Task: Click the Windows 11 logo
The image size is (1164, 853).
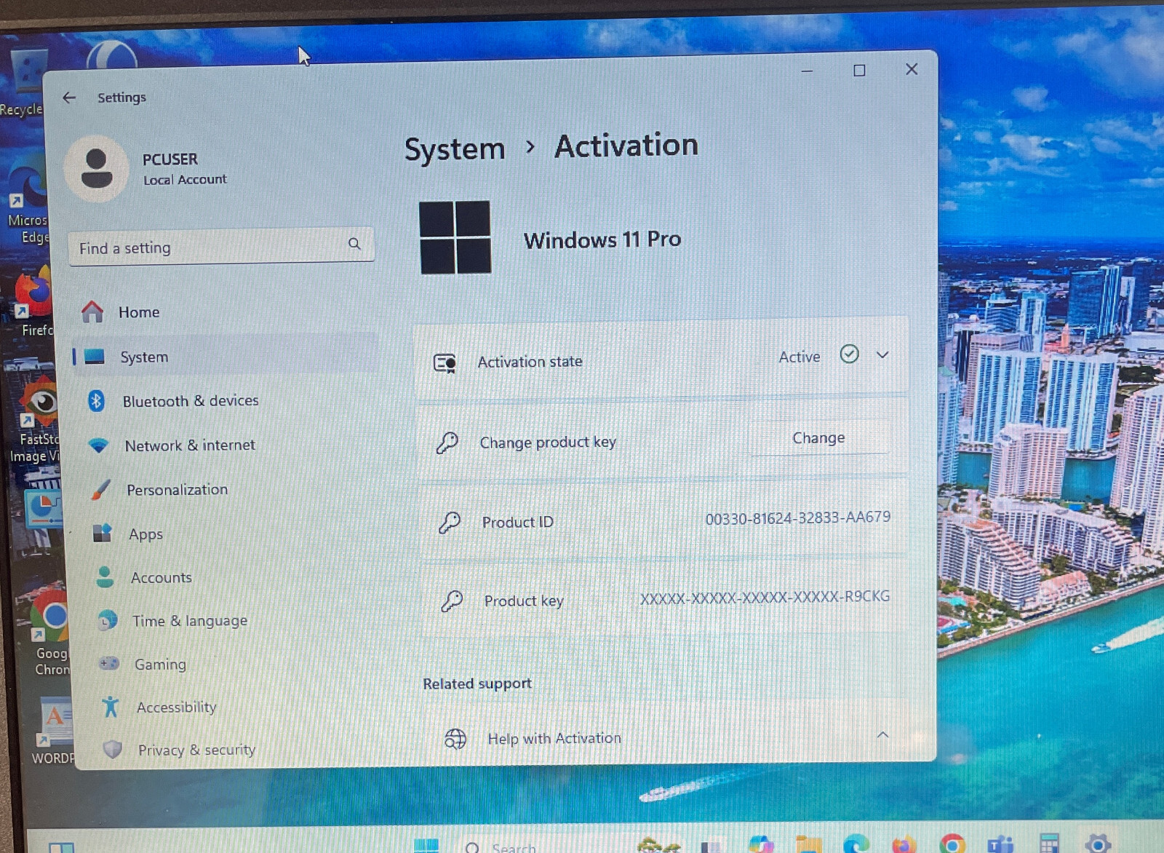Action: tap(455, 237)
